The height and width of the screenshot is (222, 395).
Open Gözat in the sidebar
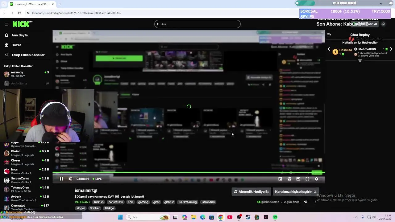click(16, 45)
